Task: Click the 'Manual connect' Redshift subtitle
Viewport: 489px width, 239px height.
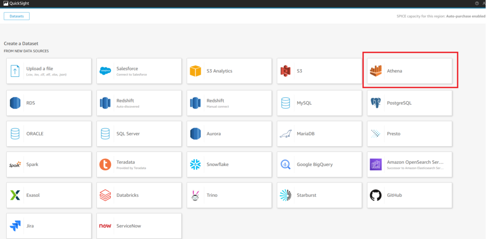Action: click(218, 107)
